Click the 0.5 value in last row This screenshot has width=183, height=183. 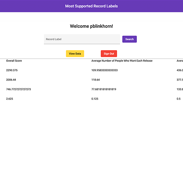(x=179, y=99)
